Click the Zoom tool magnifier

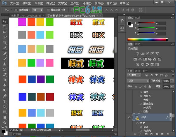[5, 122]
